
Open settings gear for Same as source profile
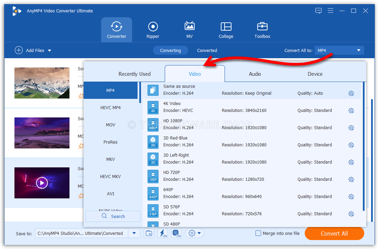pos(351,93)
